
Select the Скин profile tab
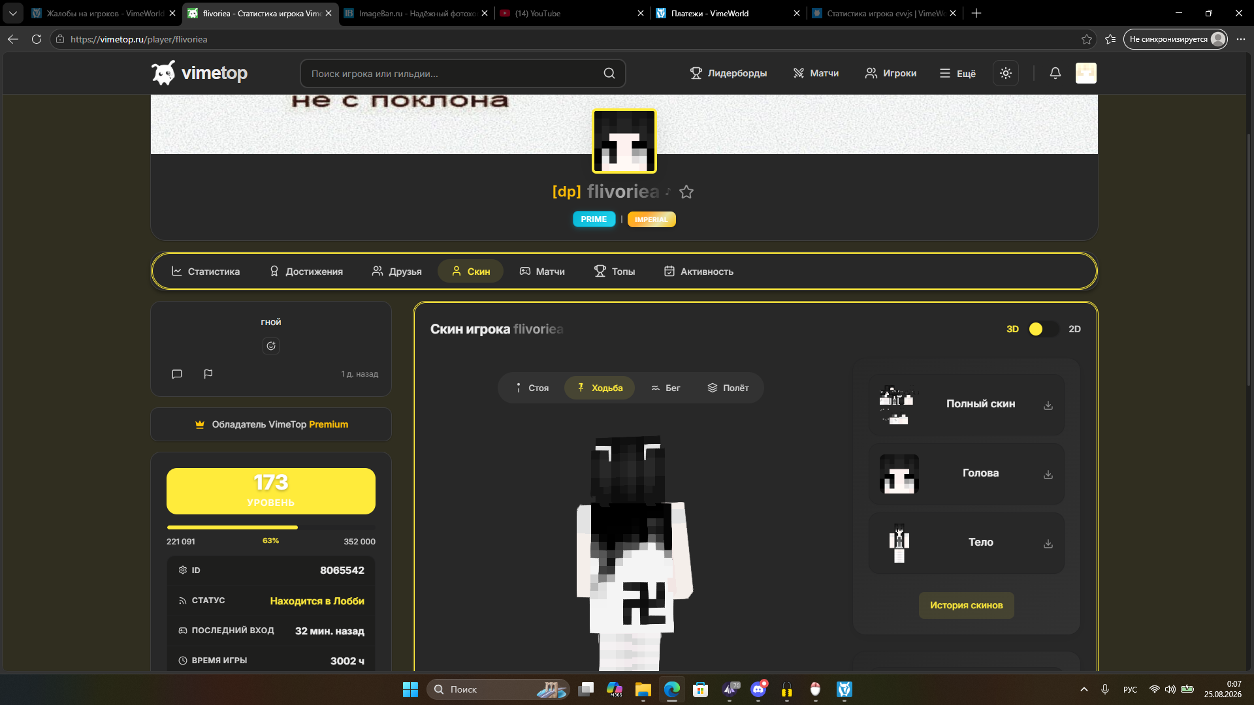pos(470,272)
